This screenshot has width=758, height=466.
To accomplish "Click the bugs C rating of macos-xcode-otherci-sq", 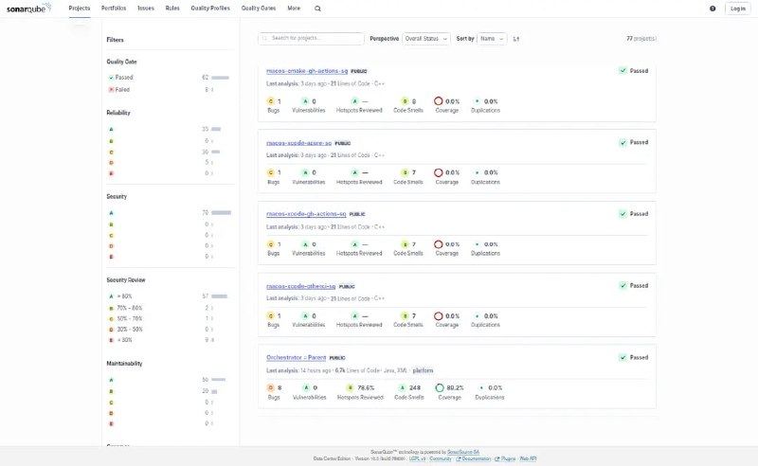I will 271,315.
